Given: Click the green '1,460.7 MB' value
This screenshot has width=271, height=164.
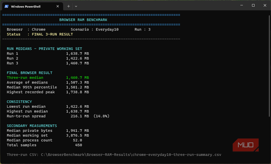Looking at the screenshot, I should 77,78.
